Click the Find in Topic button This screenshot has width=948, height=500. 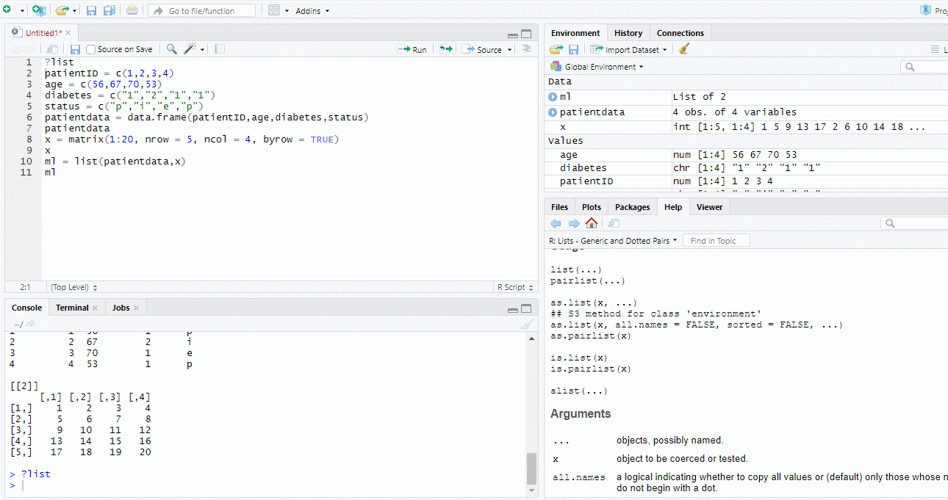715,240
